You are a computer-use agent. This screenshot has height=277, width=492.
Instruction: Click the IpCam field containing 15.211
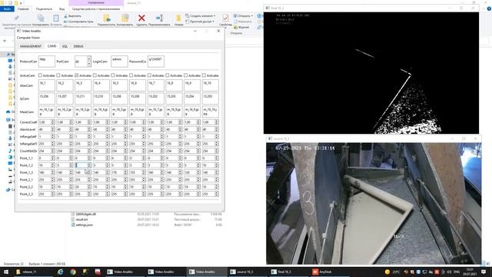coord(83,98)
